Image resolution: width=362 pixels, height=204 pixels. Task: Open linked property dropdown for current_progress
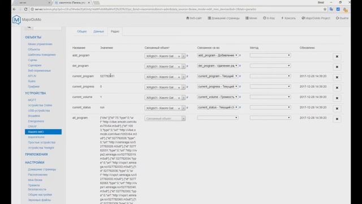(217, 87)
